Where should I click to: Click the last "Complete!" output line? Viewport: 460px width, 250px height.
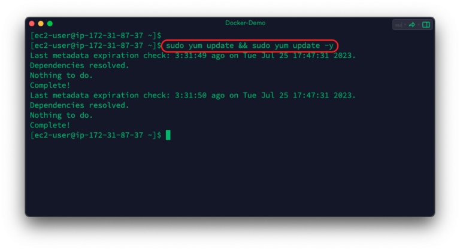point(50,125)
